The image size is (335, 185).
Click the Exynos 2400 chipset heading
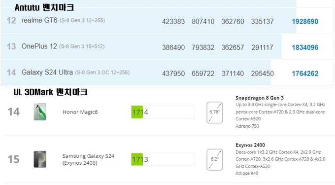click(x=250, y=145)
